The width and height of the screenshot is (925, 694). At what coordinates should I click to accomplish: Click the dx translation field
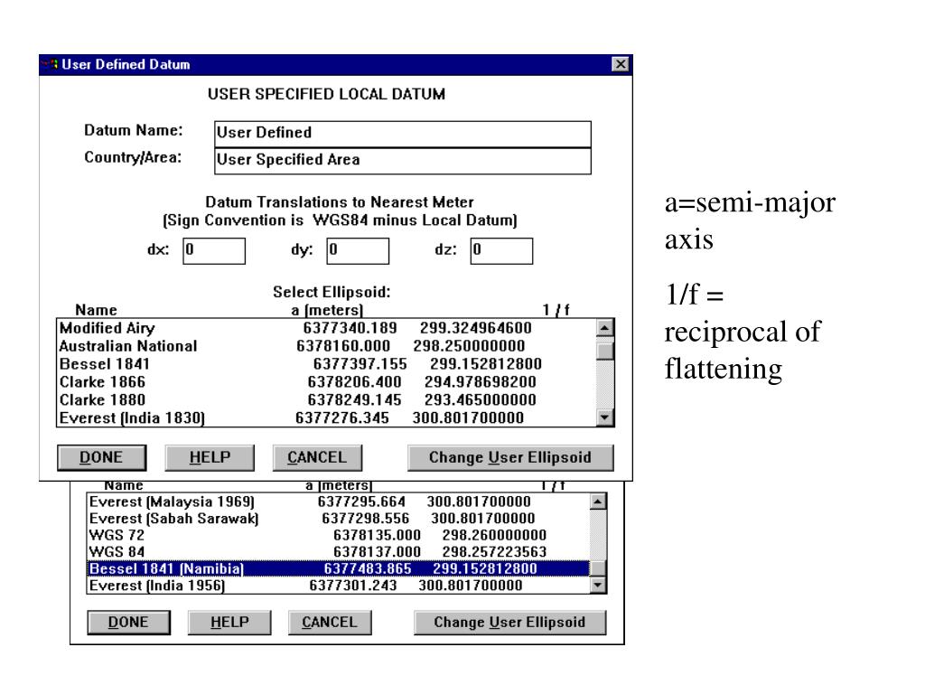pyautogui.click(x=213, y=251)
